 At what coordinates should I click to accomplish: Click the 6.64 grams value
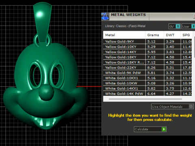[152, 94]
